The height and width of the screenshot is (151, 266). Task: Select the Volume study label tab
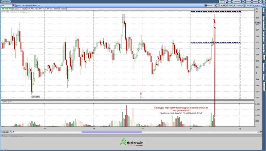click(x=5, y=102)
